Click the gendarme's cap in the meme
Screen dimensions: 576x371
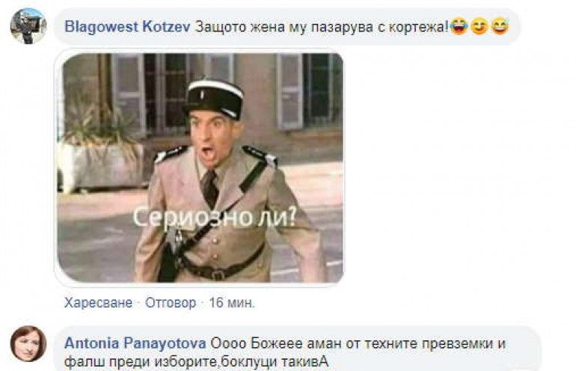click(214, 99)
